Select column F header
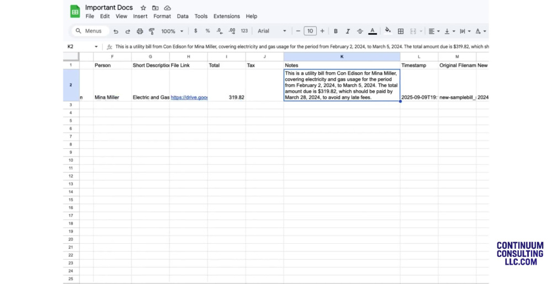The width and height of the screenshot is (552, 284). click(x=112, y=56)
